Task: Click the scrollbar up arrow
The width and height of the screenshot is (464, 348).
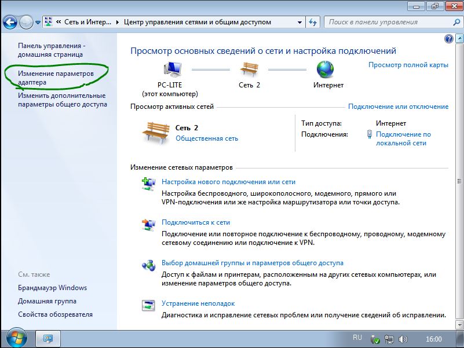Action: pos(459,38)
